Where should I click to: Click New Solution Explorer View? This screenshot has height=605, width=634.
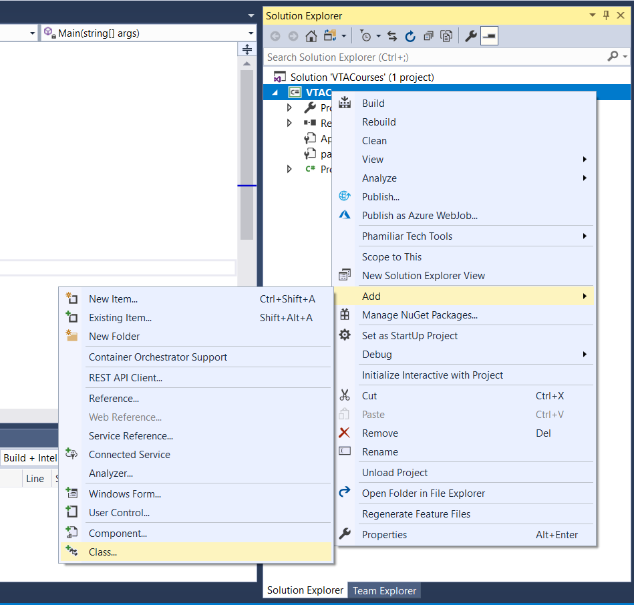point(464,276)
